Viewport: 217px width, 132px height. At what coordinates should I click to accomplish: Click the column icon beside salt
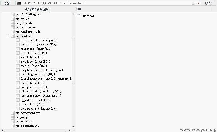18,83
